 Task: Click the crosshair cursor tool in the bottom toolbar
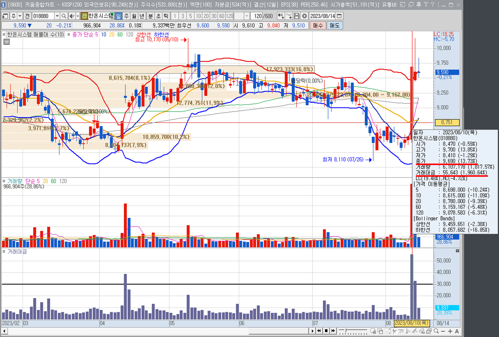(395, 331)
